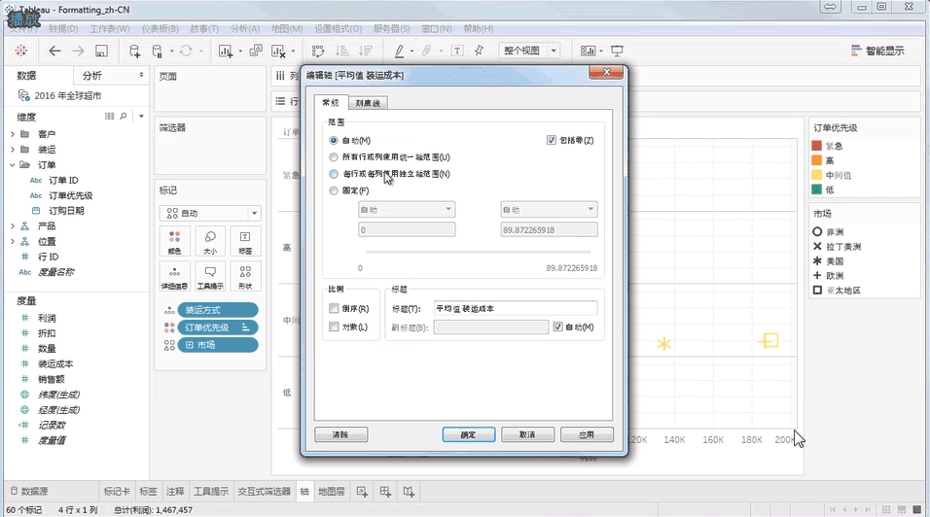Open the Tooltip card in Marks

coord(210,276)
